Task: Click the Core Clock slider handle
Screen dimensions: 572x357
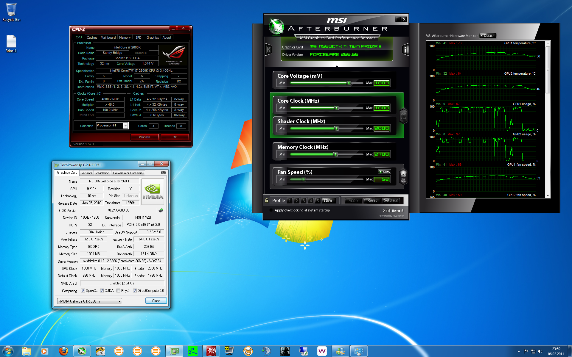Action: coord(337,108)
